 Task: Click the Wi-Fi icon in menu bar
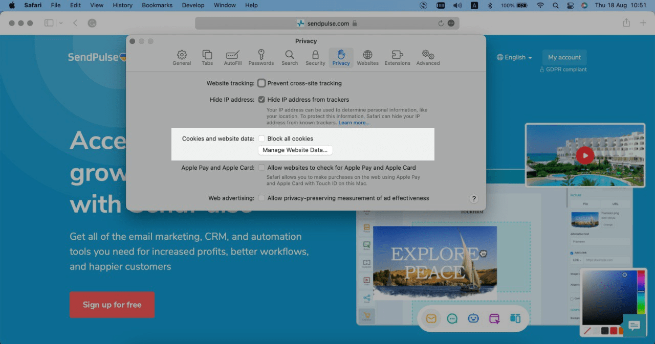(x=540, y=5)
